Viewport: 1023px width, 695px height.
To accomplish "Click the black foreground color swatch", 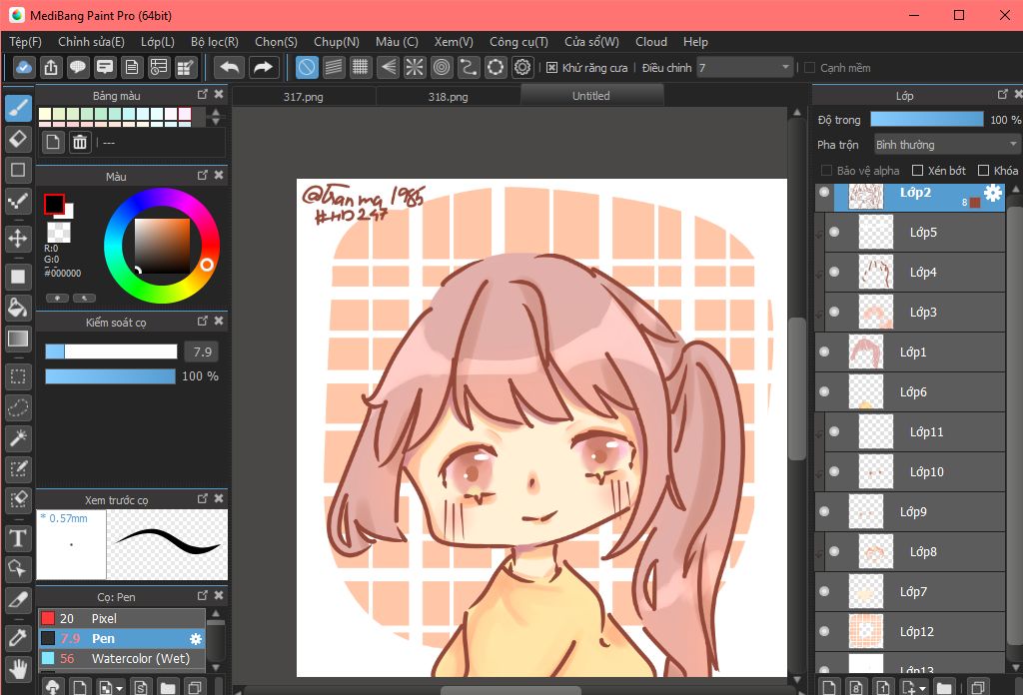I will 54,204.
